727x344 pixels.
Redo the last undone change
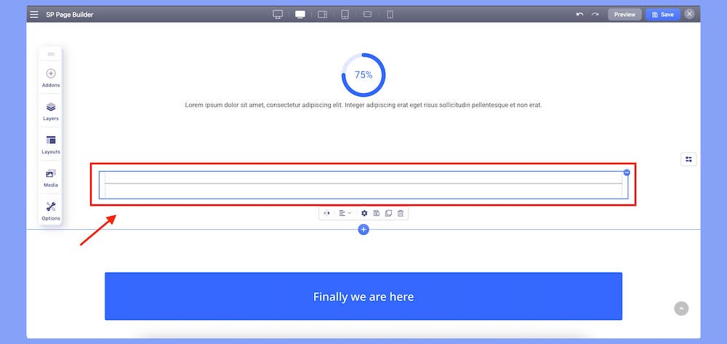(595, 15)
